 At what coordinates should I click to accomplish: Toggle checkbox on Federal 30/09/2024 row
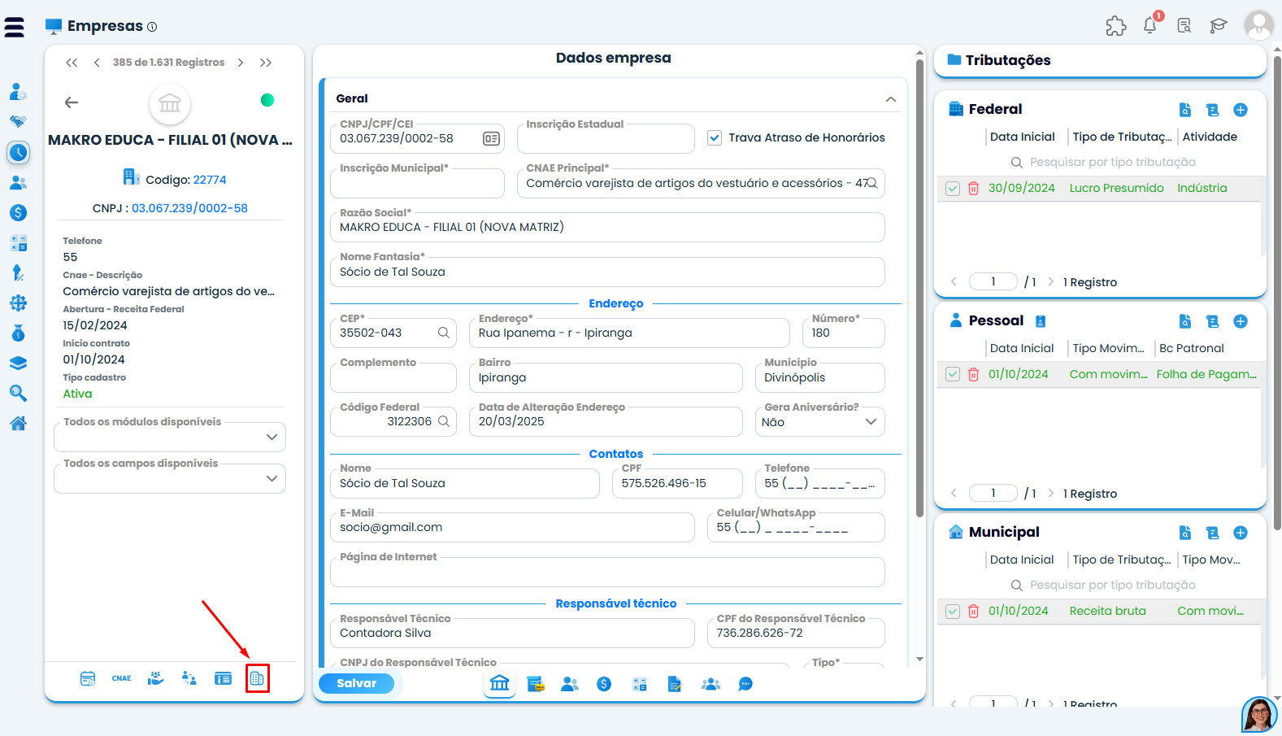(953, 189)
